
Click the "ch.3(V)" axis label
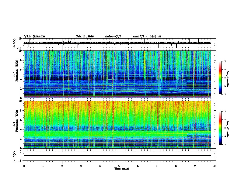(15, 156)
